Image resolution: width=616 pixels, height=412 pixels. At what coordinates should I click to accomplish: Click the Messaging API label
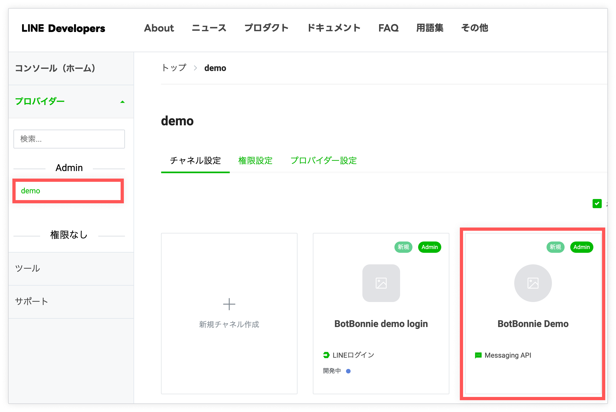click(x=508, y=355)
